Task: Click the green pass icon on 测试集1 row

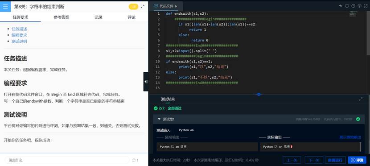Action: click(358, 119)
